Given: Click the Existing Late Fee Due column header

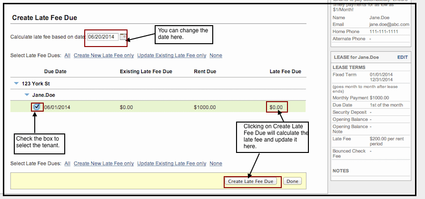Looking at the screenshot, I should 146,72.
